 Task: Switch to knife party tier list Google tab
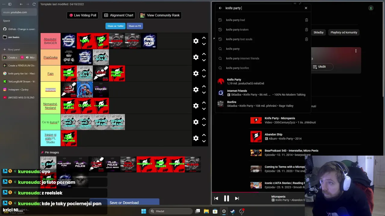tap(19, 73)
